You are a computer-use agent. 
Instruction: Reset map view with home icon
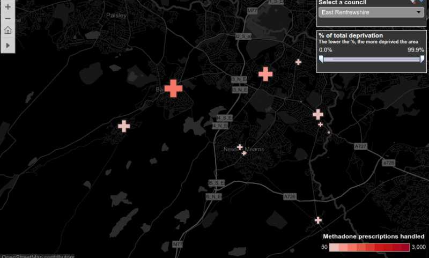8,30
